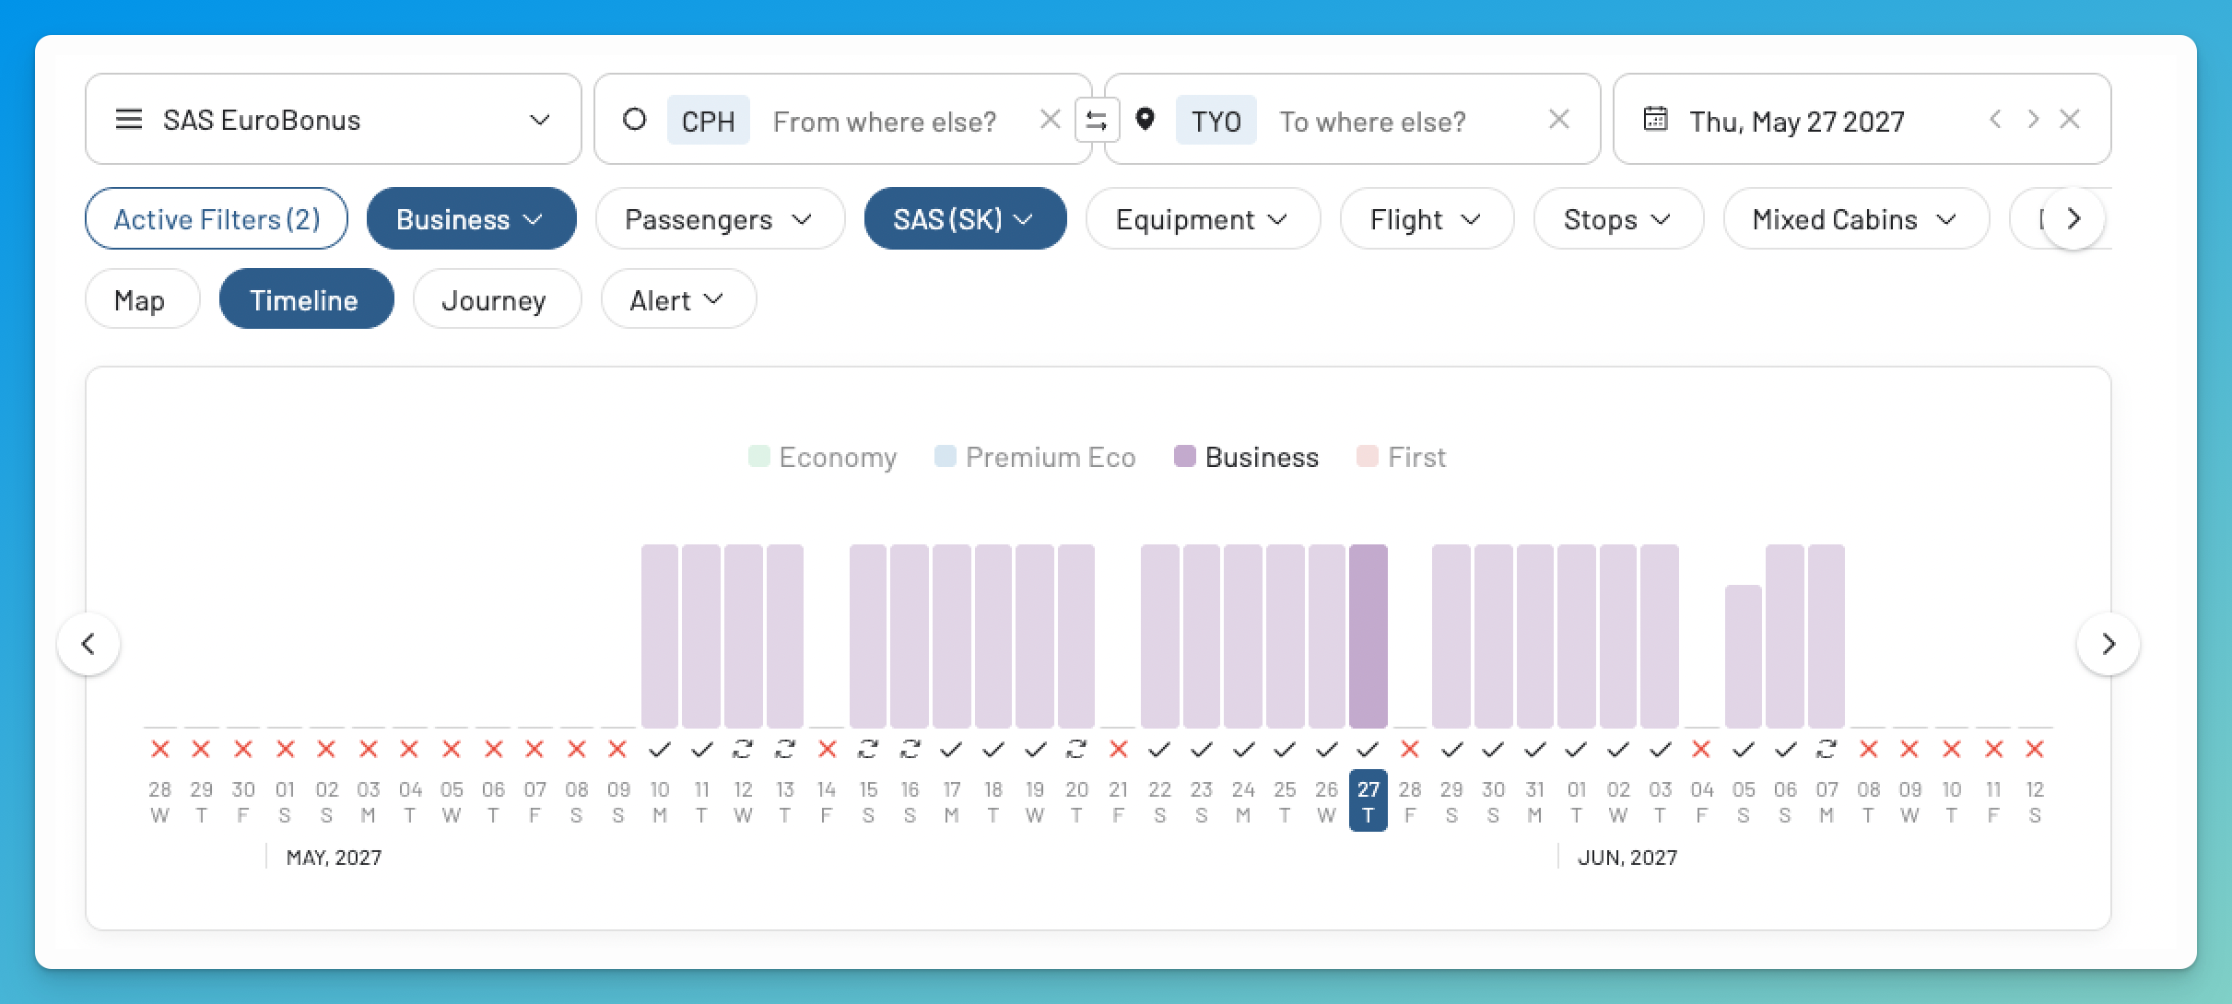The image size is (2232, 1004).
Task: Click the MAY, 2027 month label
Action: coord(334,858)
